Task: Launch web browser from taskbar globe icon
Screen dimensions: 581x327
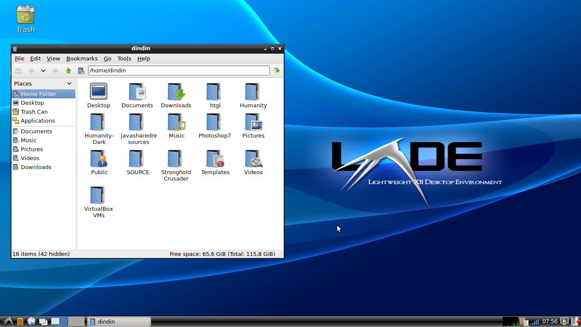Action: coord(31,321)
